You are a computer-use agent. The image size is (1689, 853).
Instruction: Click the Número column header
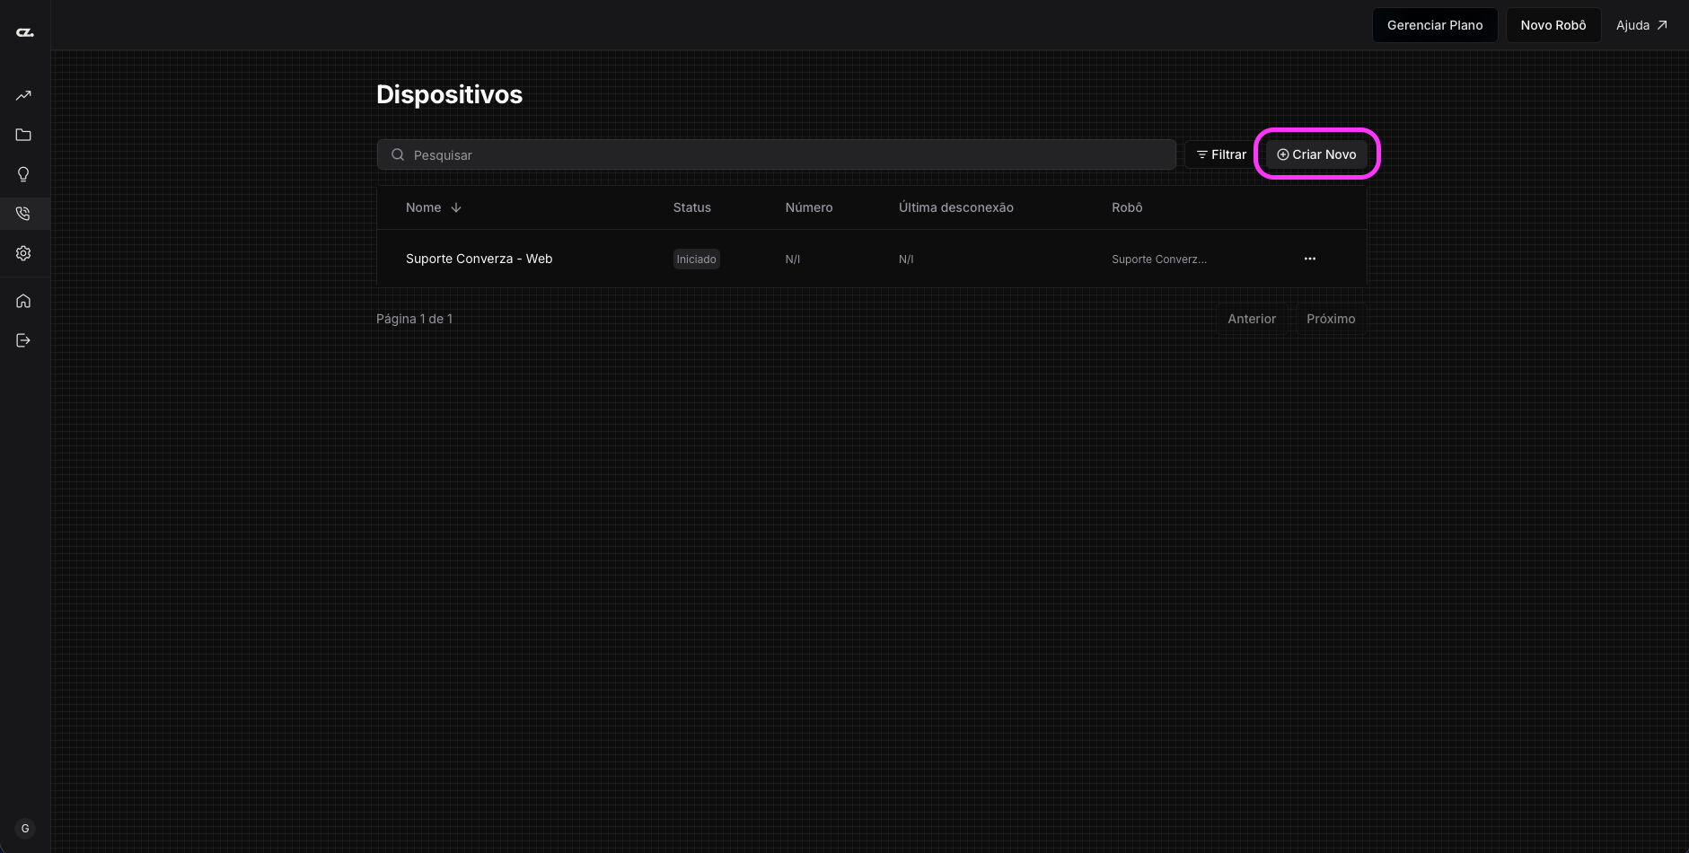[x=809, y=207]
